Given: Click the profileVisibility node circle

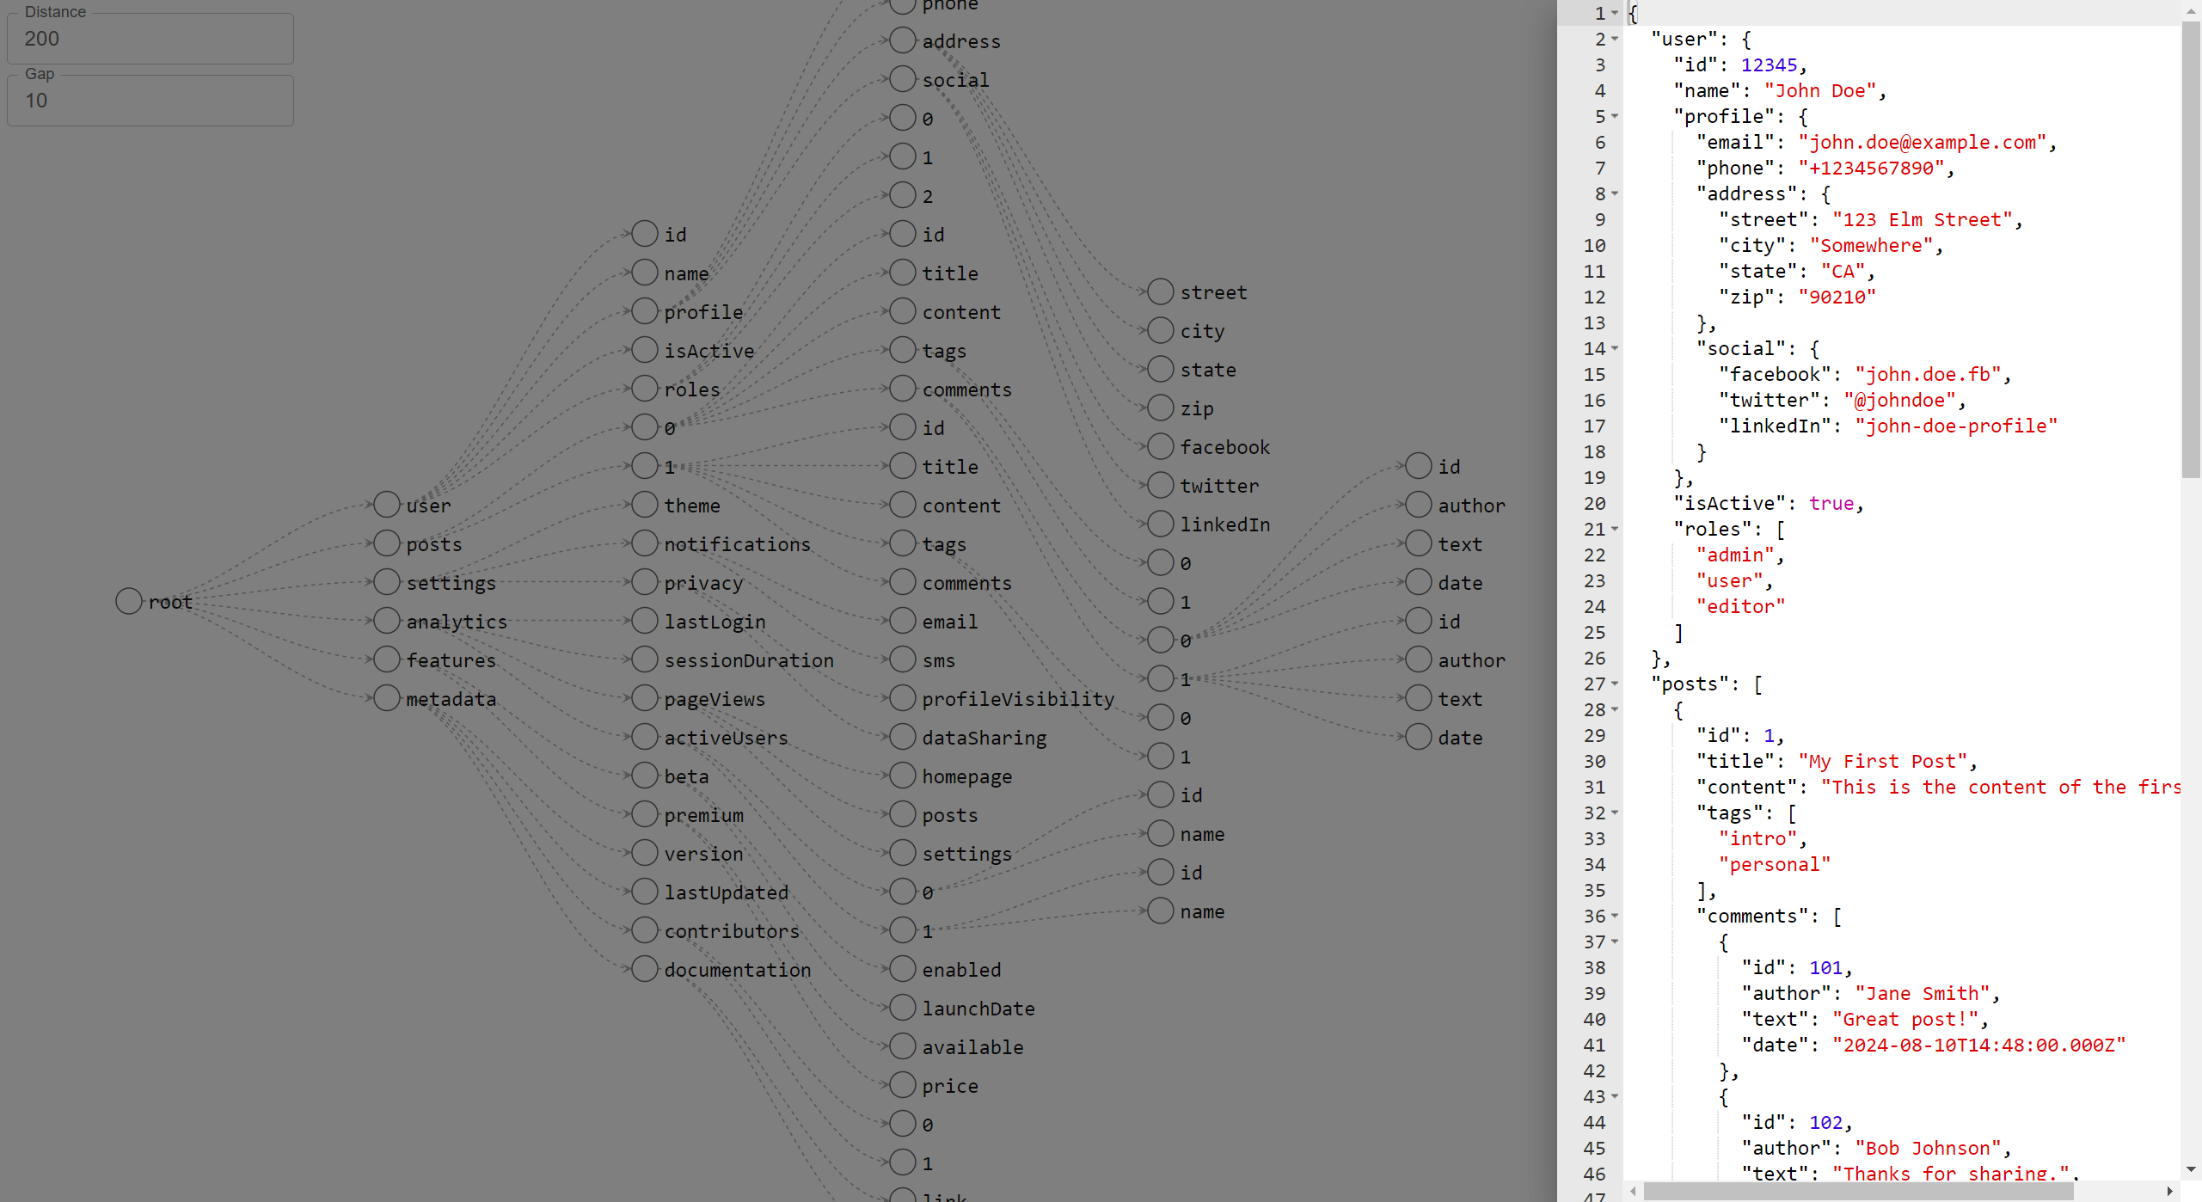Looking at the screenshot, I should tap(901, 697).
